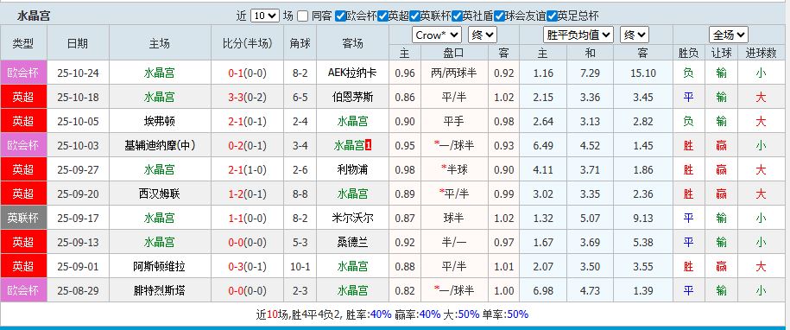
Task: Click the 英联杯 tag on 25-09-17 row
Action: click(23, 219)
